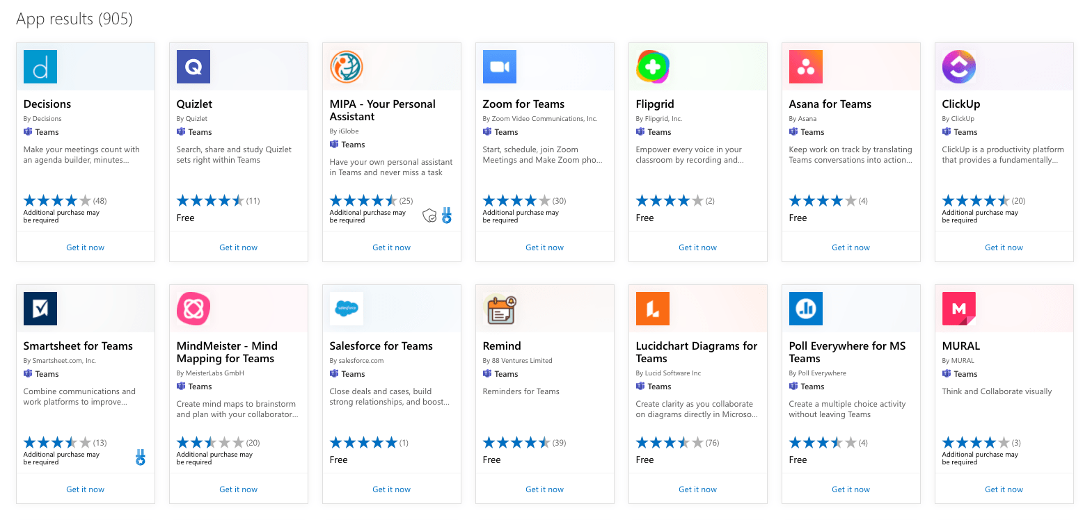Click the Asana for Teams logo
1092x520 pixels.
[x=805, y=67]
